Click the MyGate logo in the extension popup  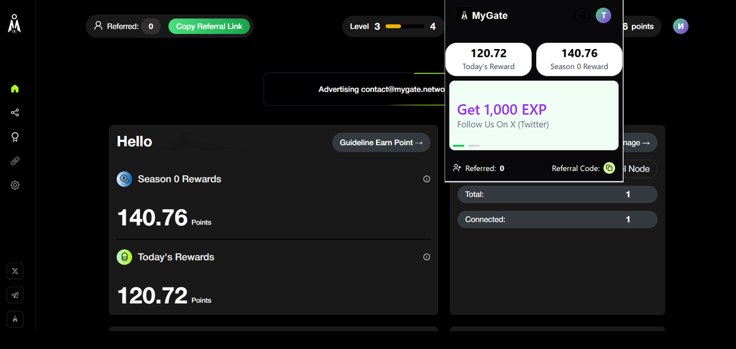[x=464, y=15]
